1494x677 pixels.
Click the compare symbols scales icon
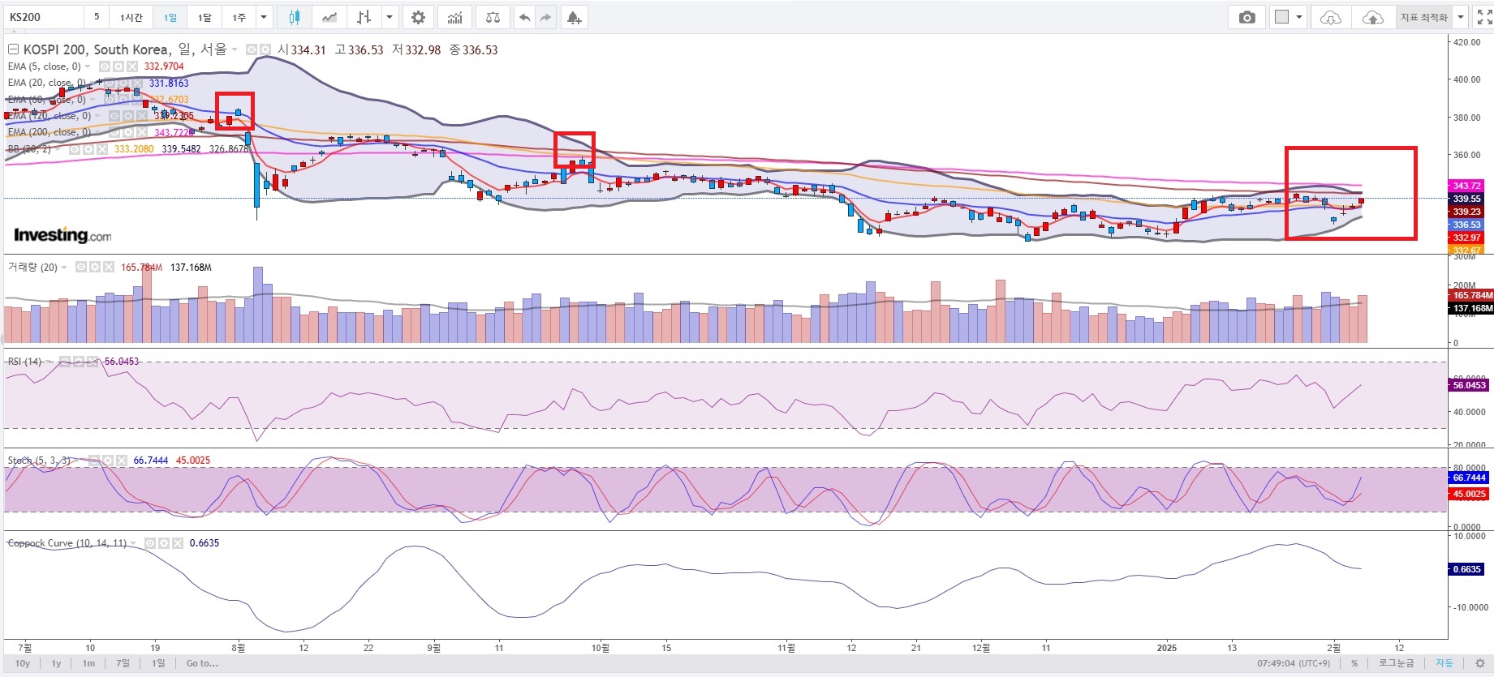click(493, 17)
